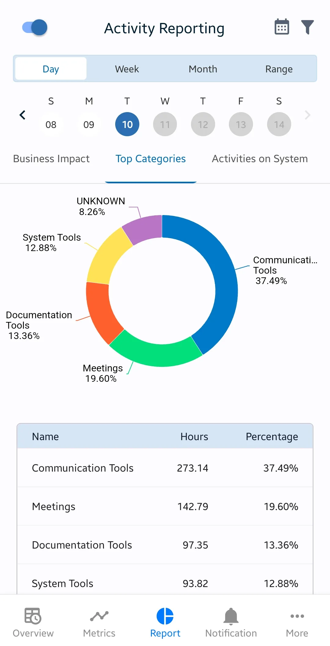Image resolution: width=330 pixels, height=646 pixels.
Task: Select Wednesday date 11
Action: [165, 124]
